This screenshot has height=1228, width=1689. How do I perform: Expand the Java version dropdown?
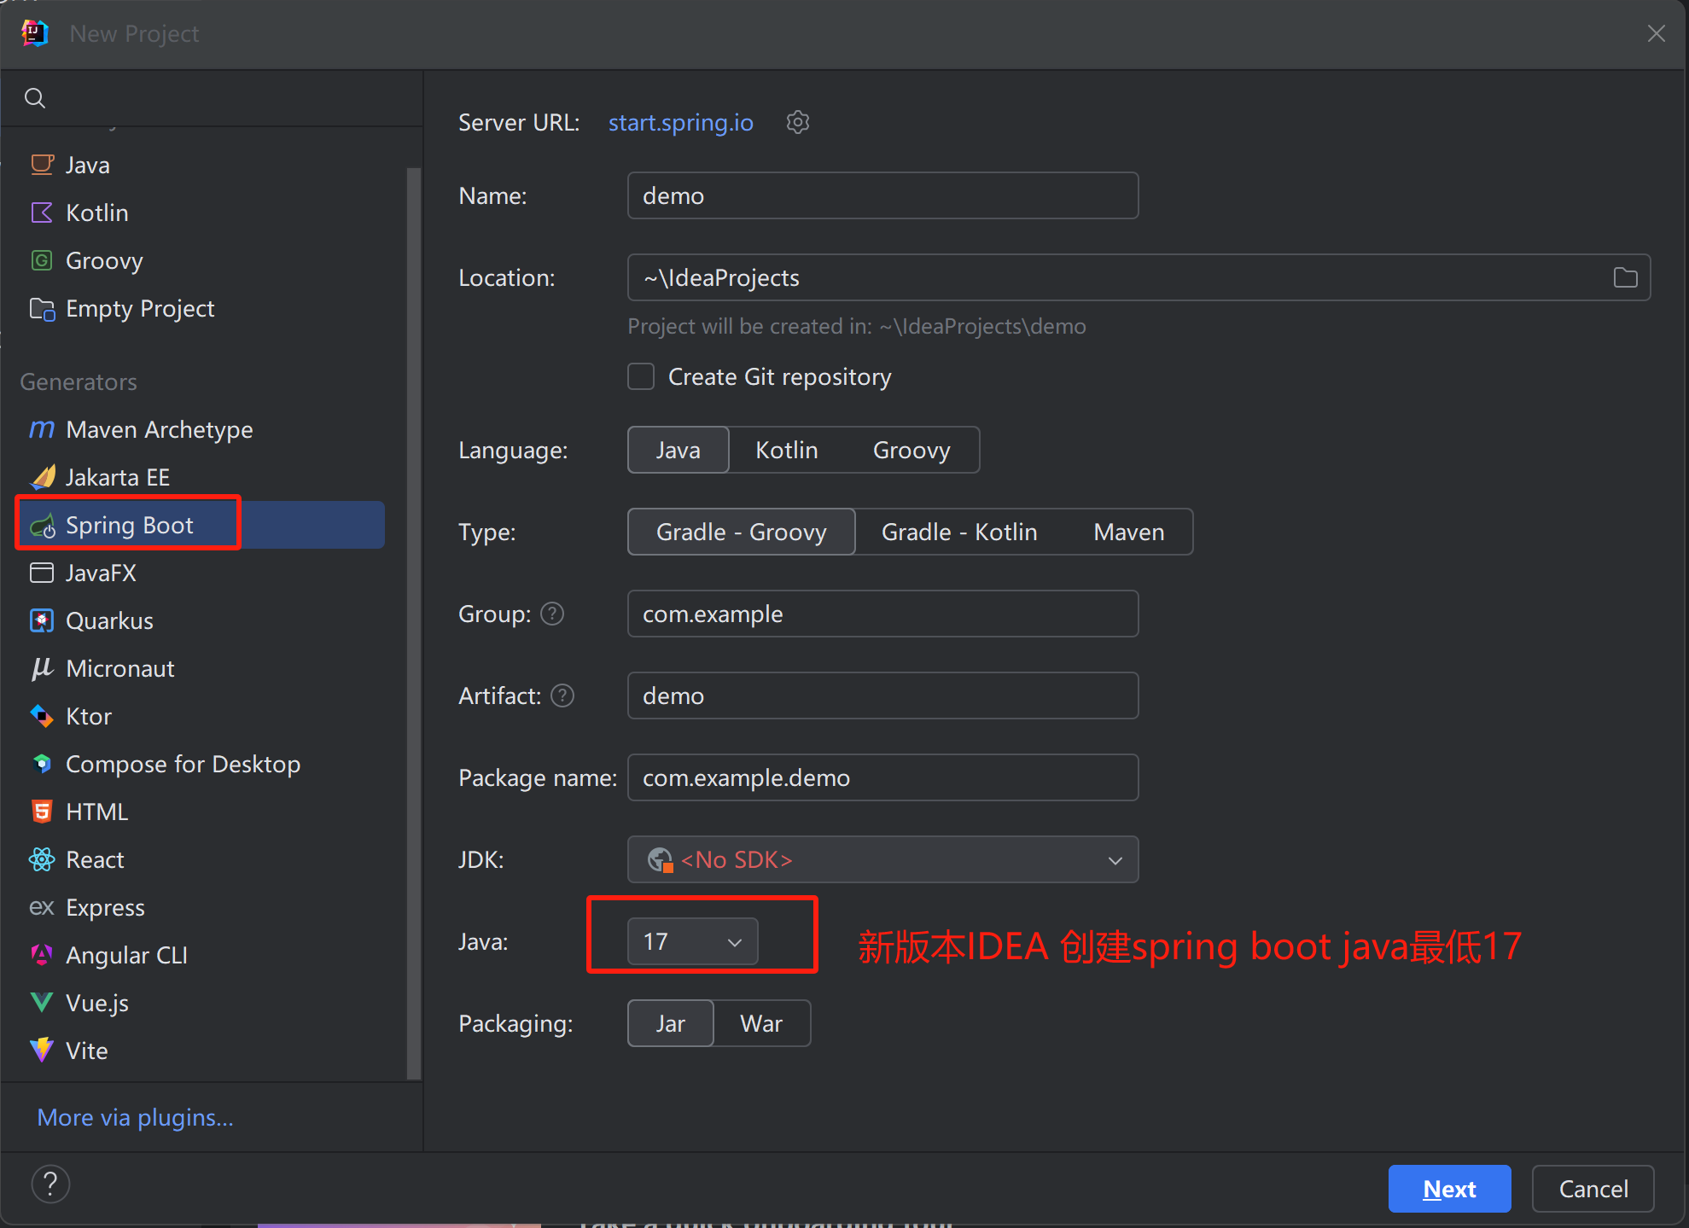(x=692, y=942)
